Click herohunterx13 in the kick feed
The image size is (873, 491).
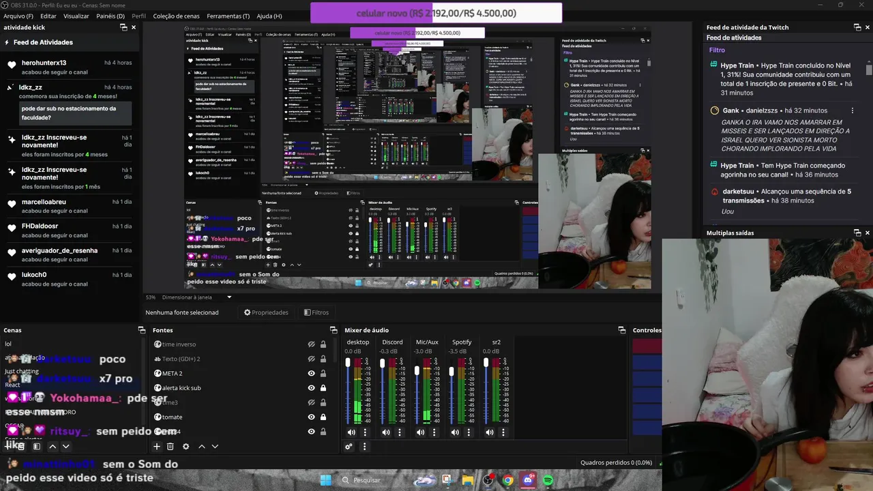tap(44, 63)
